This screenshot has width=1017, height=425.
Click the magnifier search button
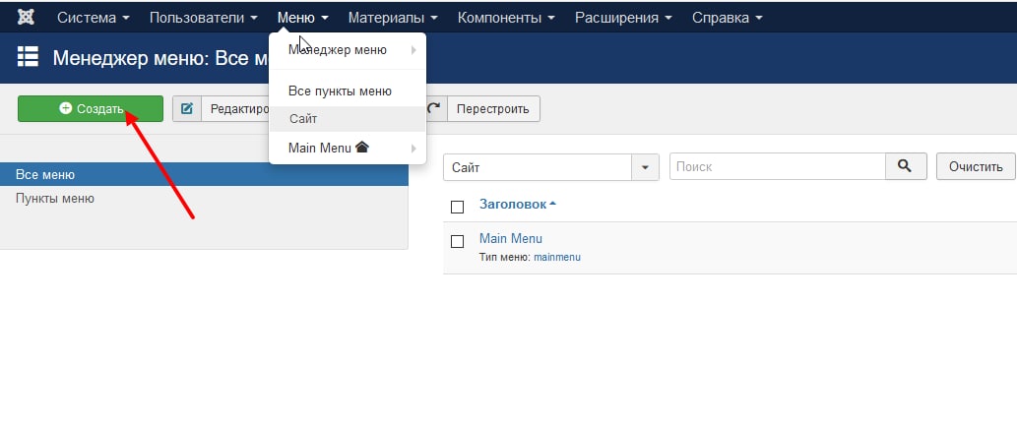point(905,167)
